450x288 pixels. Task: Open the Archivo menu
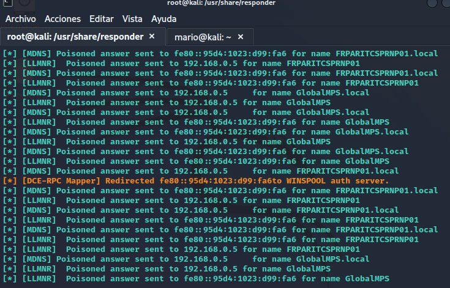pos(21,19)
